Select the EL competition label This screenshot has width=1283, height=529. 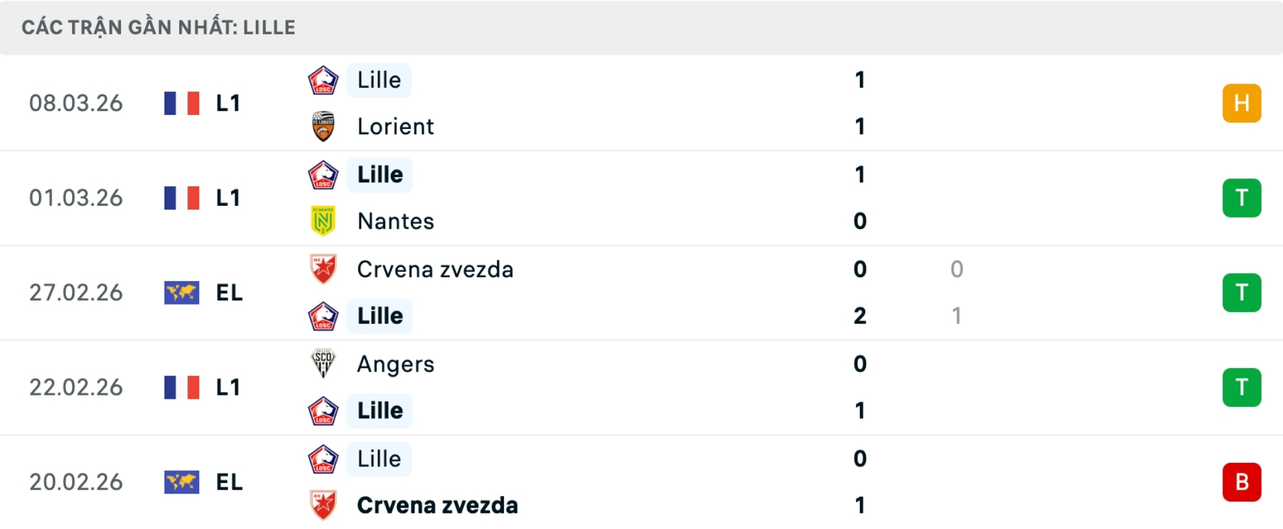tap(230, 293)
